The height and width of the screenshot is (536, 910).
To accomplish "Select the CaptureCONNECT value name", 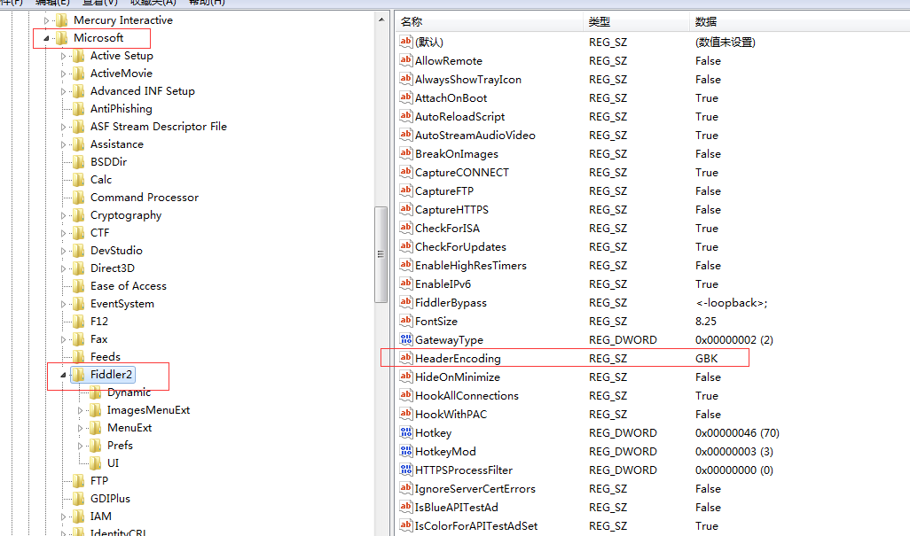I will point(462,172).
